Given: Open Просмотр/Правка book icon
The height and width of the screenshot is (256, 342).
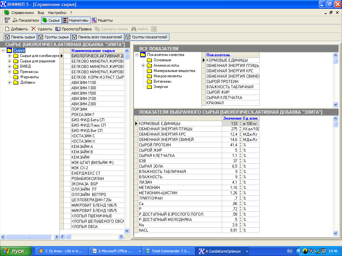Looking at the screenshot, I should [58, 29].
